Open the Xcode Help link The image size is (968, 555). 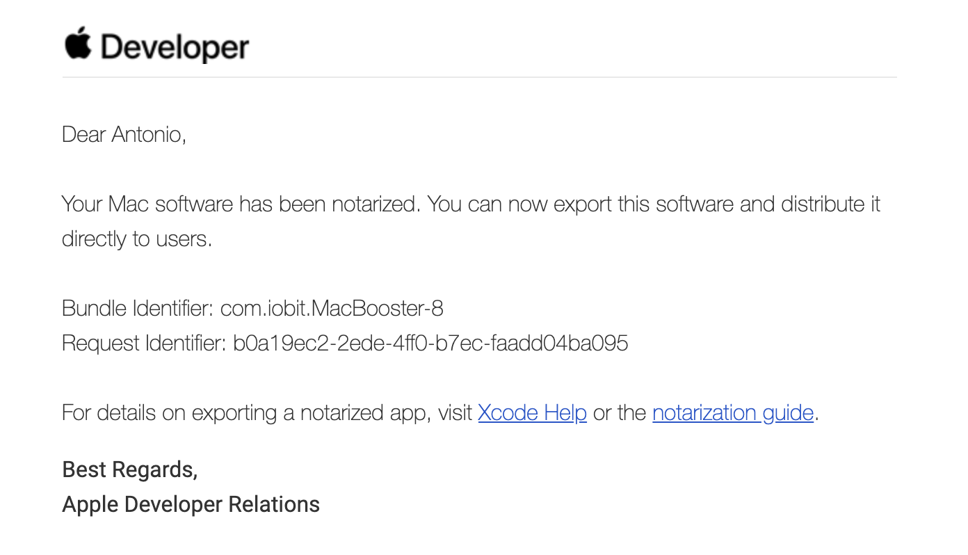[x=532, y=413]
